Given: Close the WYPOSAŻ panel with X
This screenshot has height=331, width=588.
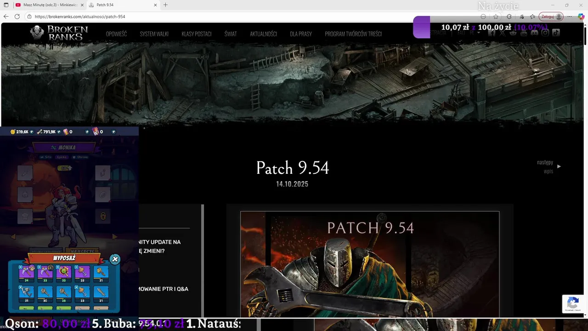Looking at the screenshot, I should (x=115, y=259).
